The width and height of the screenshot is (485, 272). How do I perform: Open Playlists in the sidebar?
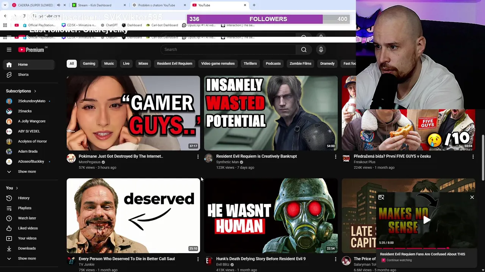click(x=29, y=208)
